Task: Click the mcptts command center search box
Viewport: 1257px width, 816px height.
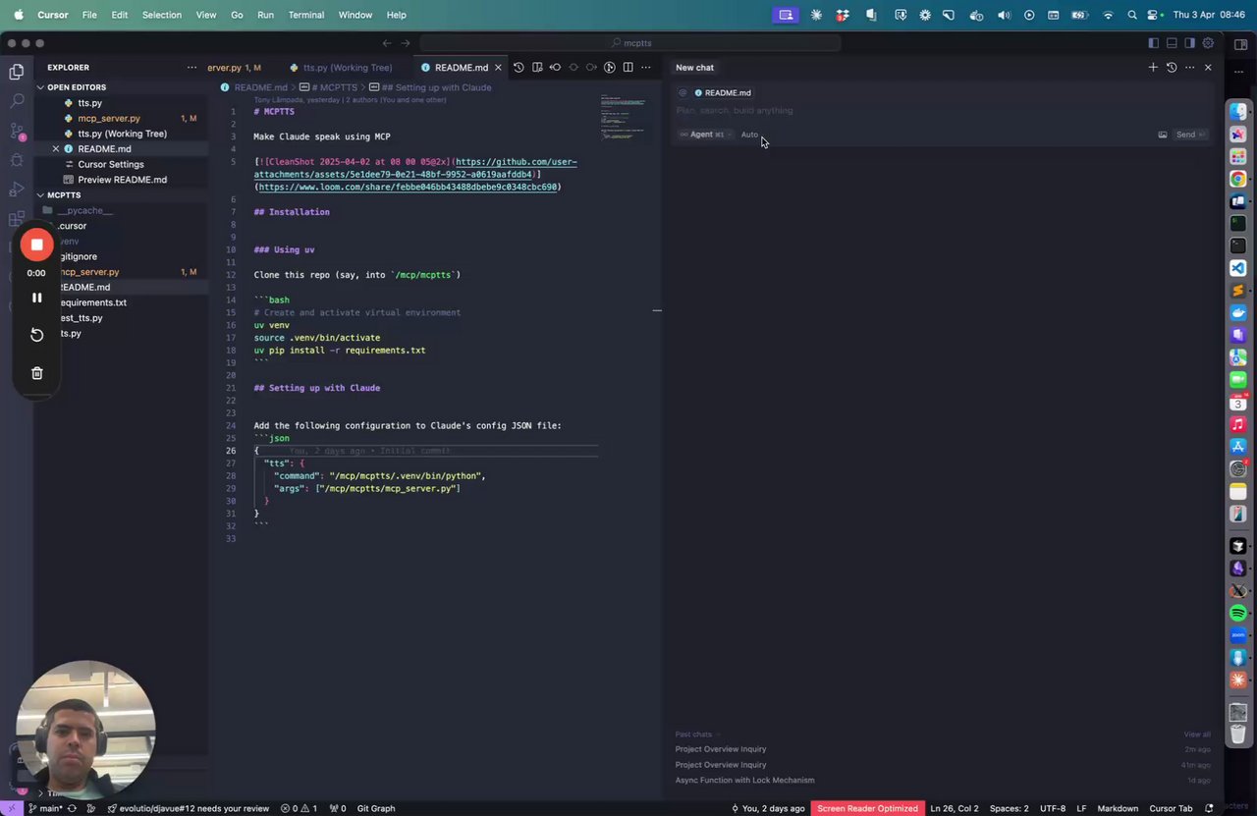Action: pyautogui.click(x=630, y=43)
